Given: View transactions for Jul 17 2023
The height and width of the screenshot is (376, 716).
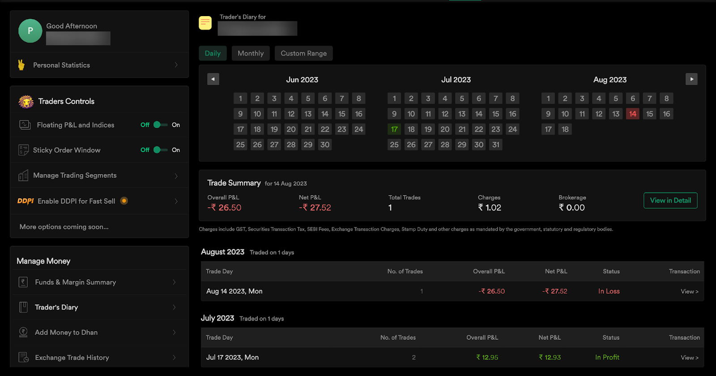Looking at the screenshot, I should click(x=690, y=358).
